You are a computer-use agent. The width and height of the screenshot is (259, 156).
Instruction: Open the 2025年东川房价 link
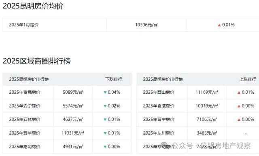point(159,133)
